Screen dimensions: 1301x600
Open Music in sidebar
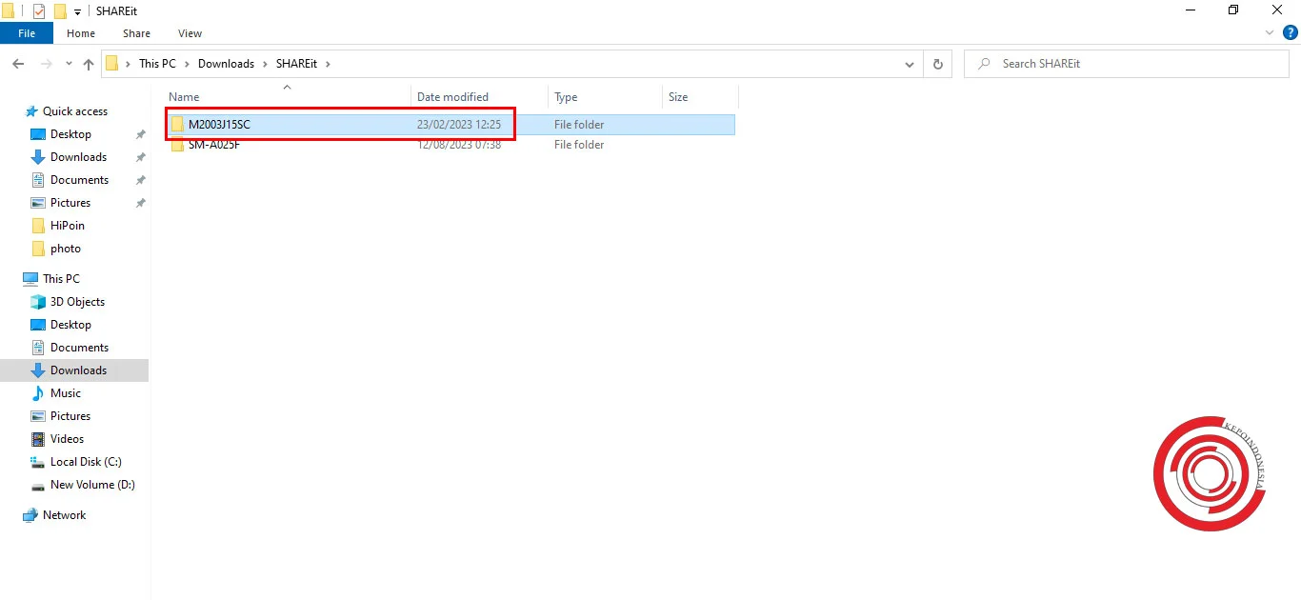coord(66,393)
